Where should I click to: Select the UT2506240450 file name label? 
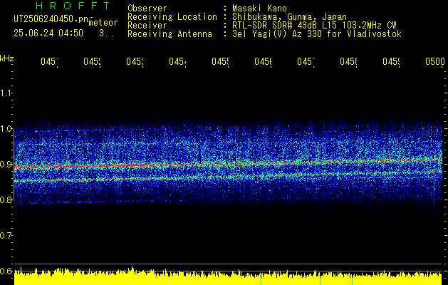(51, 19)
